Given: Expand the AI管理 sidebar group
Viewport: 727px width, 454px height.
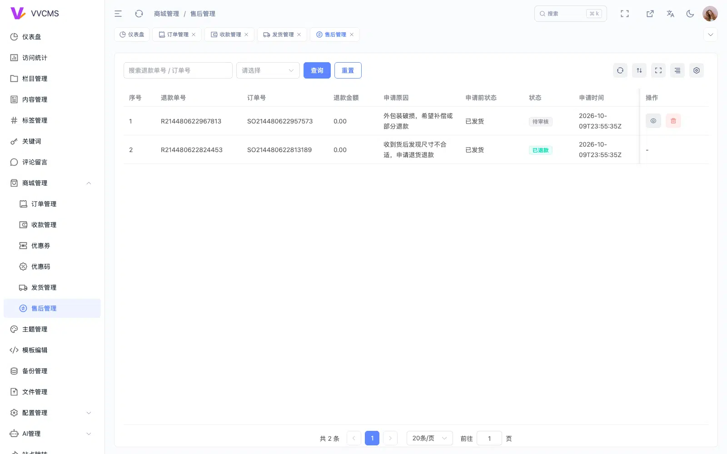Looking at the screenshot, I should click(x=52, y=434).
